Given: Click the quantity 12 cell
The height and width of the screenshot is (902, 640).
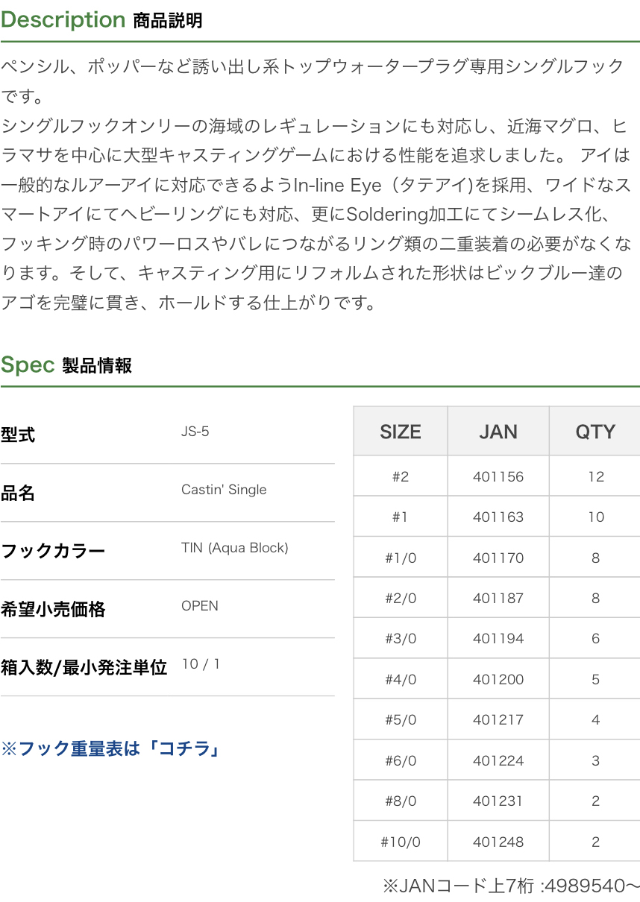Looking at the screenshot, I should pyautogui.click(x=595, y=476).
